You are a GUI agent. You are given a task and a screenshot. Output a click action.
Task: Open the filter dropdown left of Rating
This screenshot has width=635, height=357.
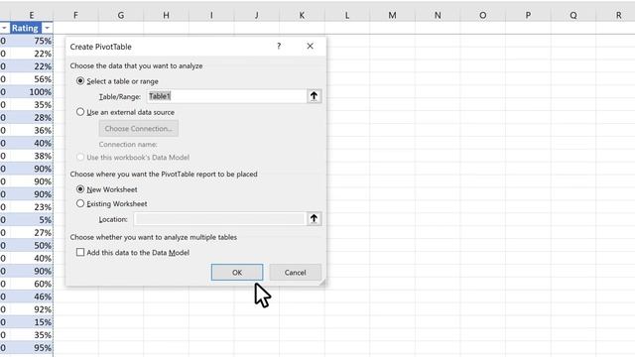pos(4,28)
